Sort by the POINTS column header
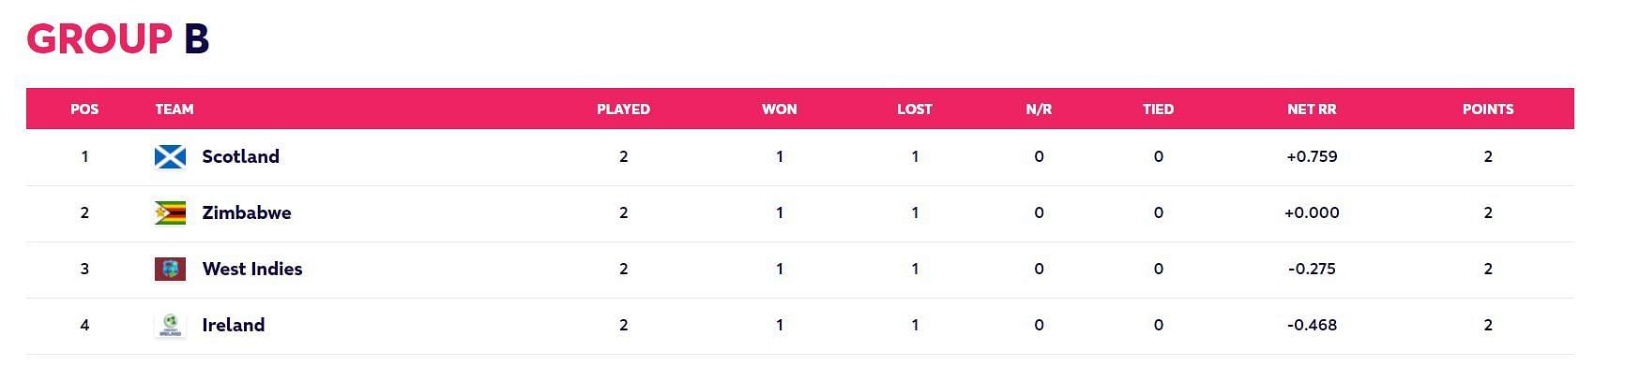This screenshot has width=1625, height=380. (1488, 109)
